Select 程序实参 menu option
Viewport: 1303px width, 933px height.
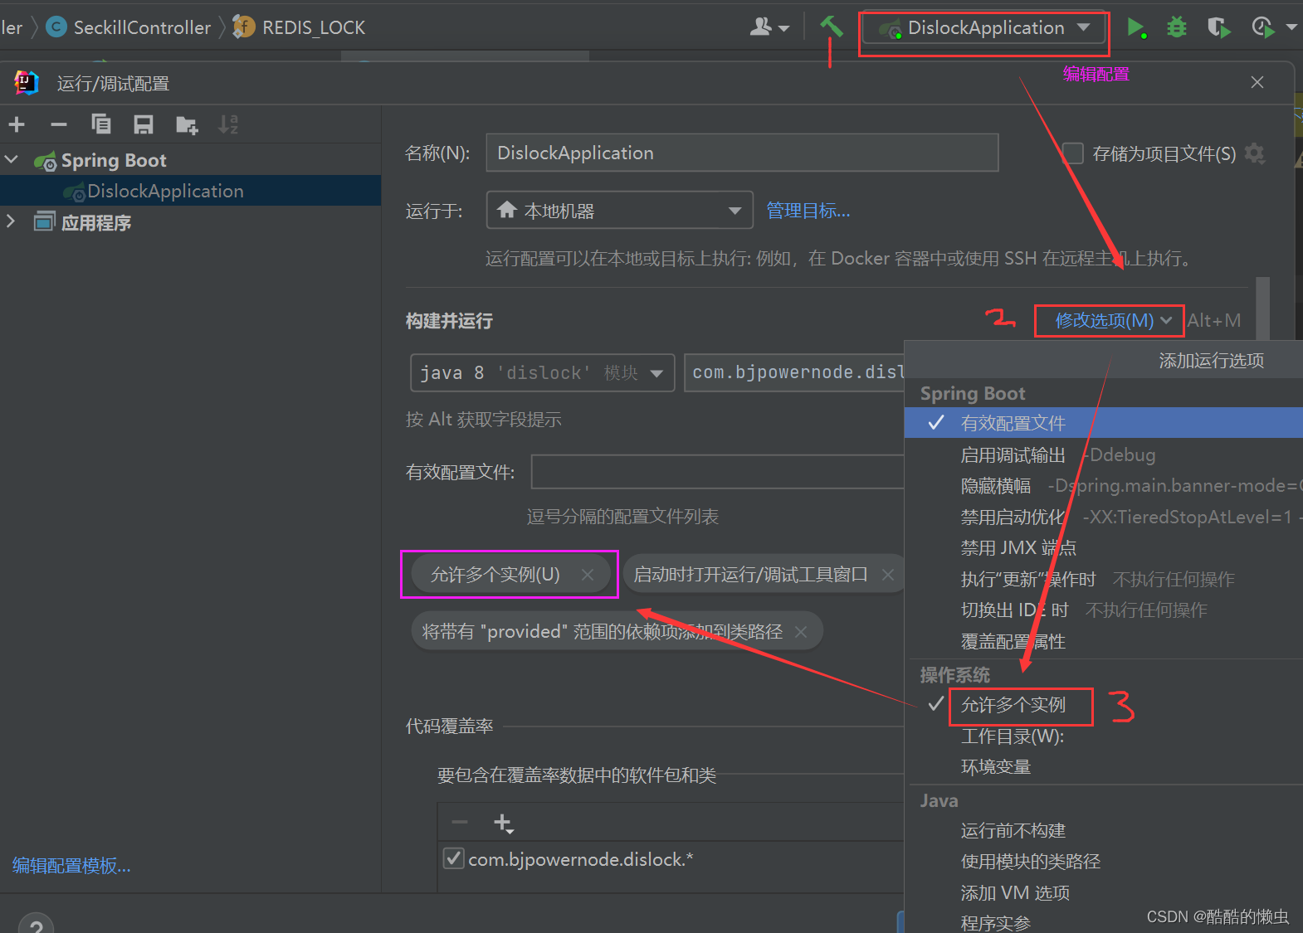point(1103,922)
